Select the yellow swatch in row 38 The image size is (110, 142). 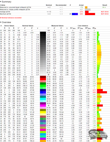coord(43,112)
